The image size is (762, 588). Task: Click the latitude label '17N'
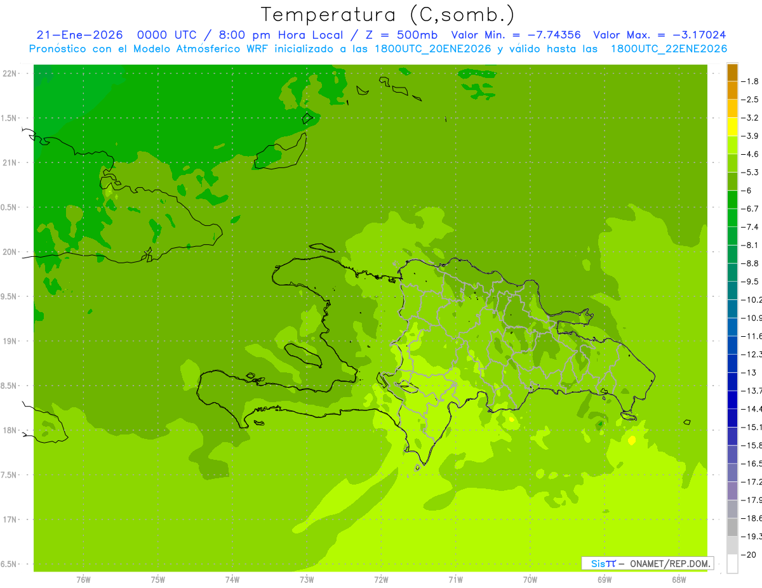click(x=11, y=520)
